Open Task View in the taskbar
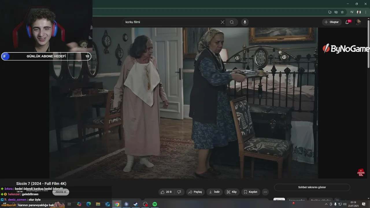The height and width of the screenshot is (208, 370). 69,204
